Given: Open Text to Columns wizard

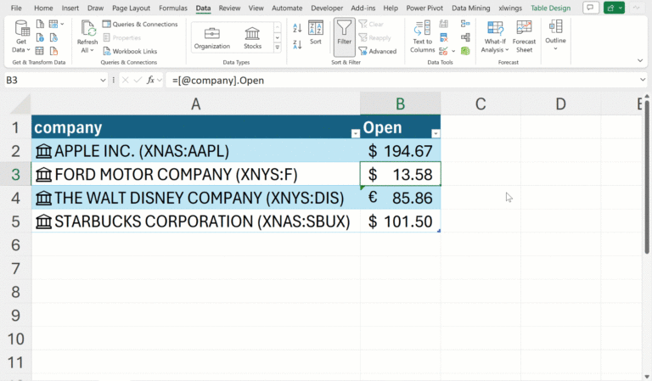Looking at the screenshot, I should pyautogui.click(x=422, y=36).
